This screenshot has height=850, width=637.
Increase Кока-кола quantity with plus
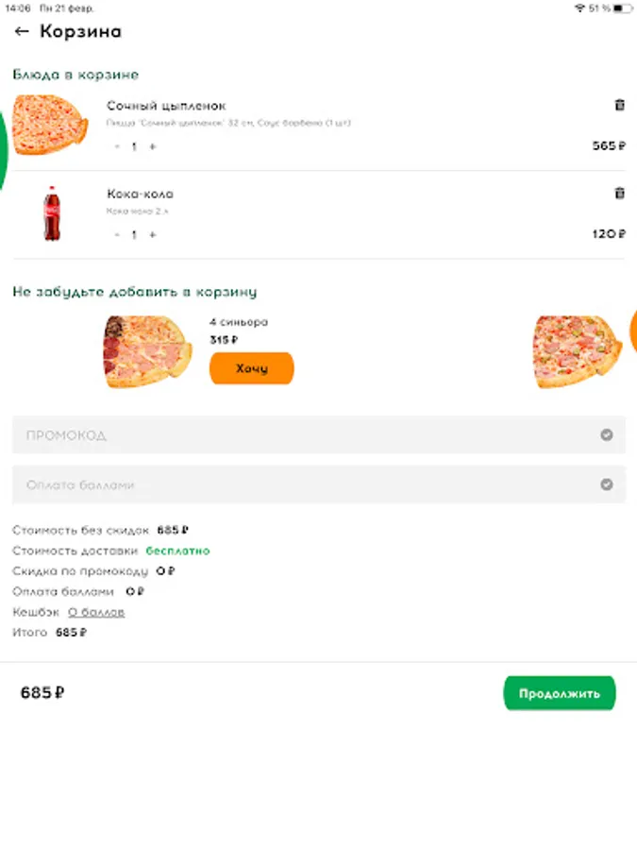coord(153,234)
